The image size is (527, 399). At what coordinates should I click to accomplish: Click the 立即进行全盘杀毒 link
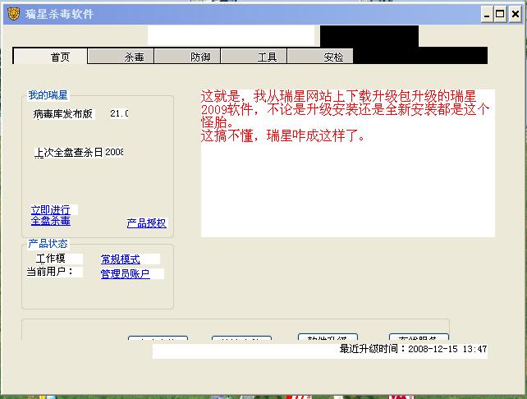pos(51,215)
